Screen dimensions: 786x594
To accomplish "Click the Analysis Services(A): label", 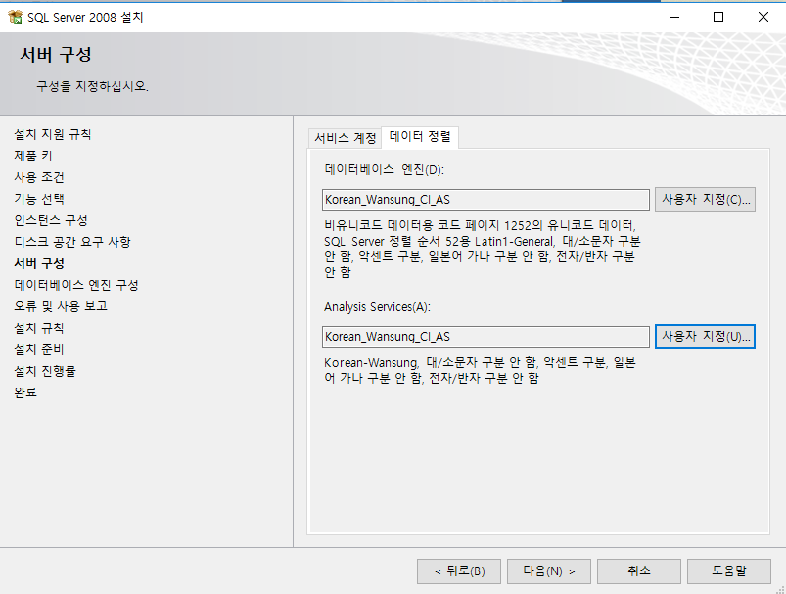I will (377, 306).
